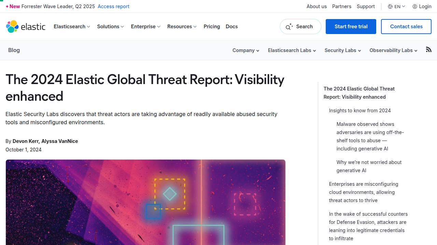Open the About us page
The height and width of the screenshot is (245, 437).
(316, 6)
